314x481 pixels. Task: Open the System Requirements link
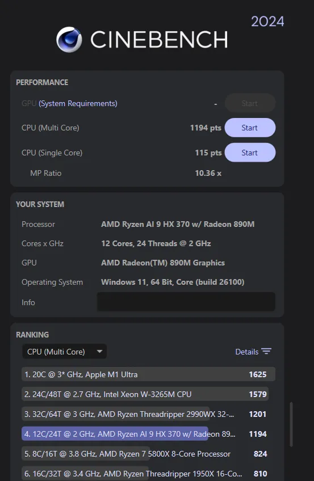(x=78, y=103)
